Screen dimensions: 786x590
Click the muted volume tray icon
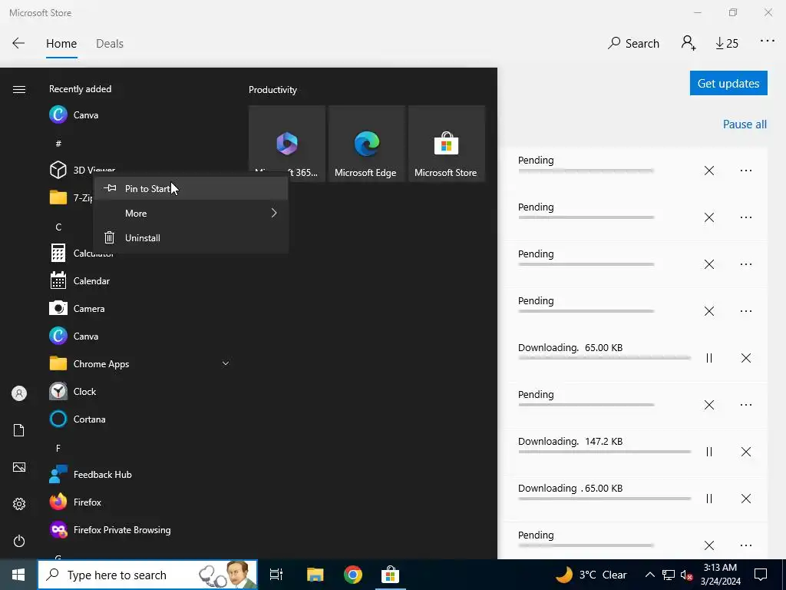tap(687, 575)
